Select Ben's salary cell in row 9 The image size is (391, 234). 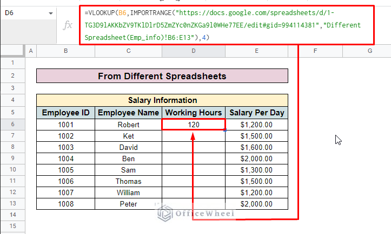(x=256, y=159)
